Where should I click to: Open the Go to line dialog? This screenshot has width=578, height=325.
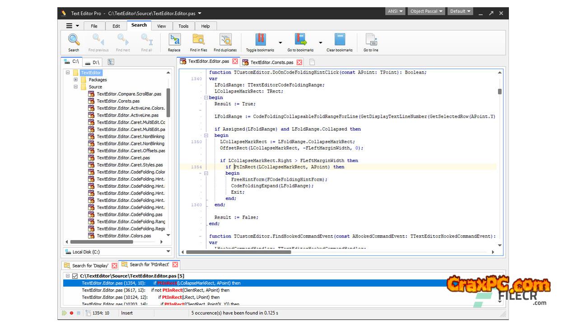[371, 40]
